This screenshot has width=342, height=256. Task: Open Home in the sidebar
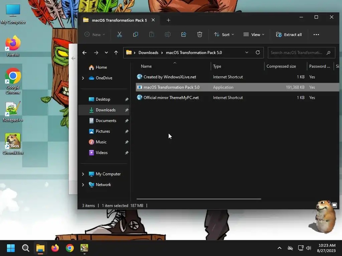pyautogui.click(x=98, y=67)
